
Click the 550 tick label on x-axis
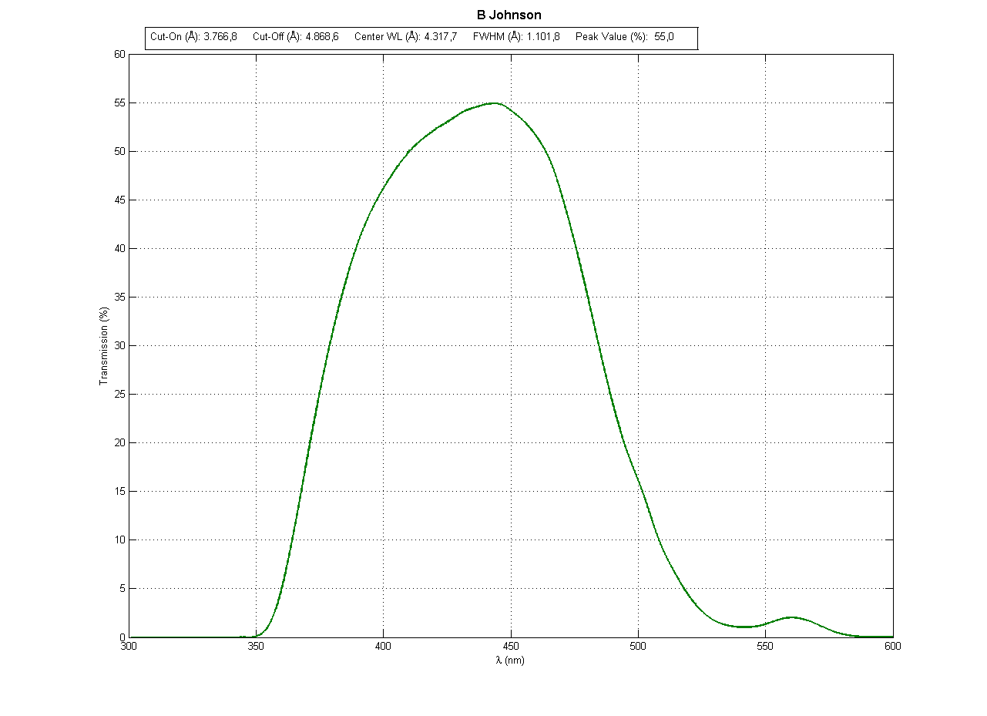tap(766, 647)
